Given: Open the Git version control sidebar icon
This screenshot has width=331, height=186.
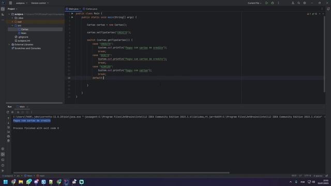Looking at the screenshot, I should click(x=3, y=171).
